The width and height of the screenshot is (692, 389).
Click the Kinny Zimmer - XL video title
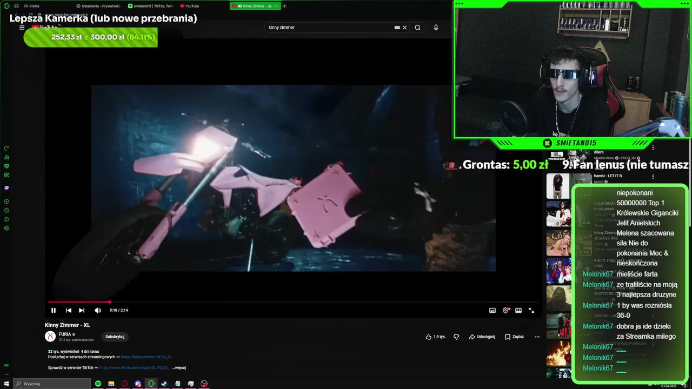[x=68, y=325]
